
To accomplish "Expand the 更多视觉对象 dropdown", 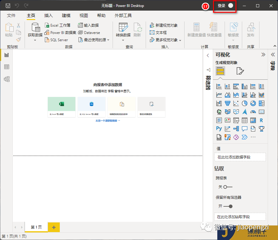I will [180, 40].
